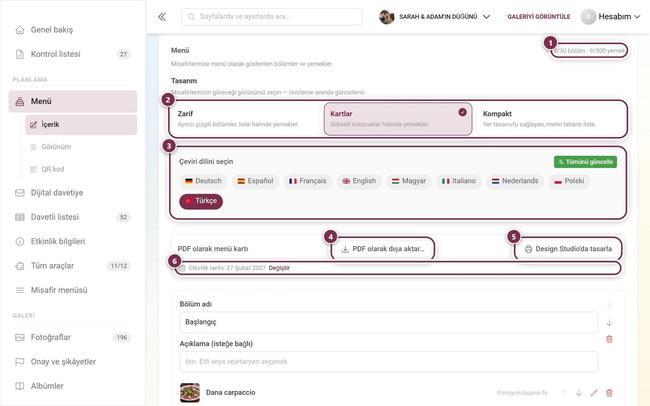650x406 pixels.
Task: Select Nederlands translation language
Action: (x=515, y=181)
